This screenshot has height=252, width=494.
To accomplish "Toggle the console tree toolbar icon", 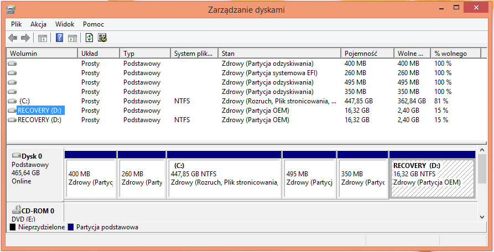I will [x=43, y=38].
